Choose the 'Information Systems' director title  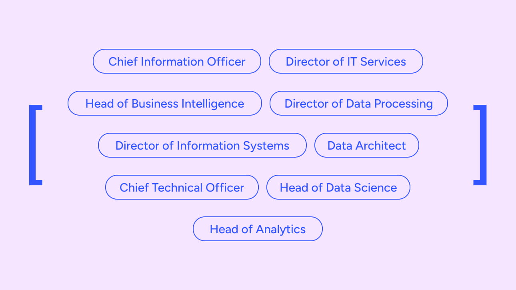pos(202,146)
